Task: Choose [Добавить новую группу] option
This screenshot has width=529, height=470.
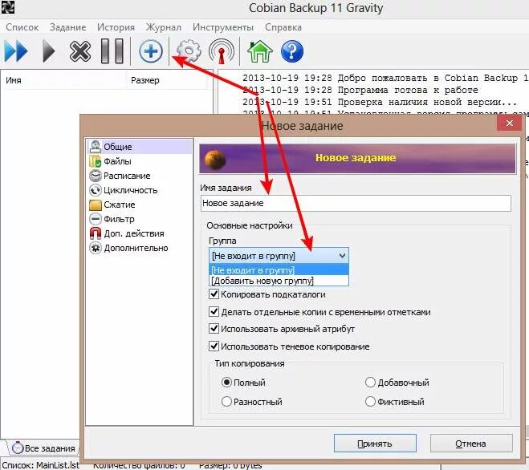Action: point(279,281)
